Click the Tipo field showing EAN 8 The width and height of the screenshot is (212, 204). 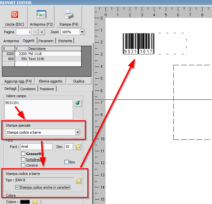point(45,180)
